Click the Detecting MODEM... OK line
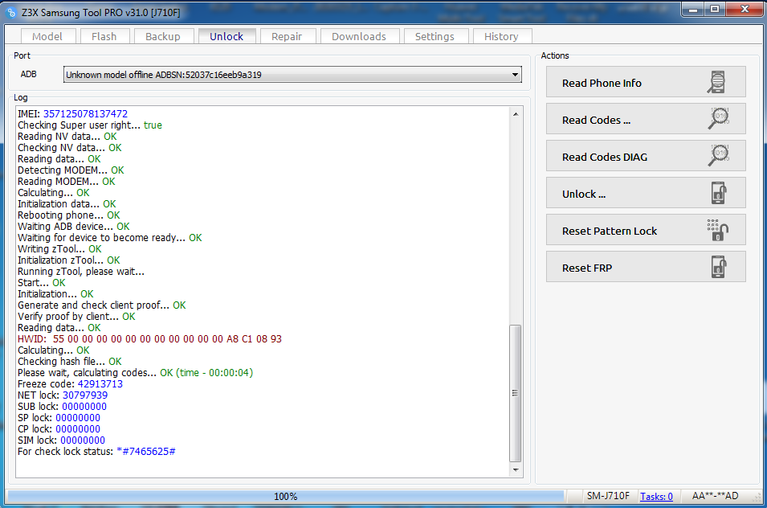 pos(71,170)
